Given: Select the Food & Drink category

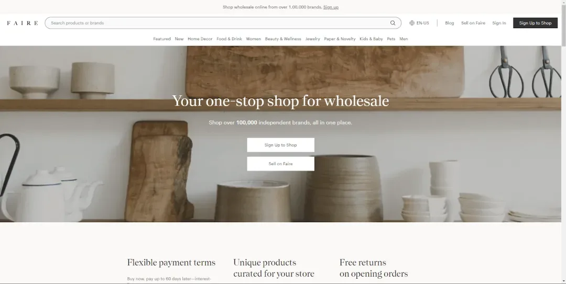Looking at the screenshot, I should pos(229,39).
